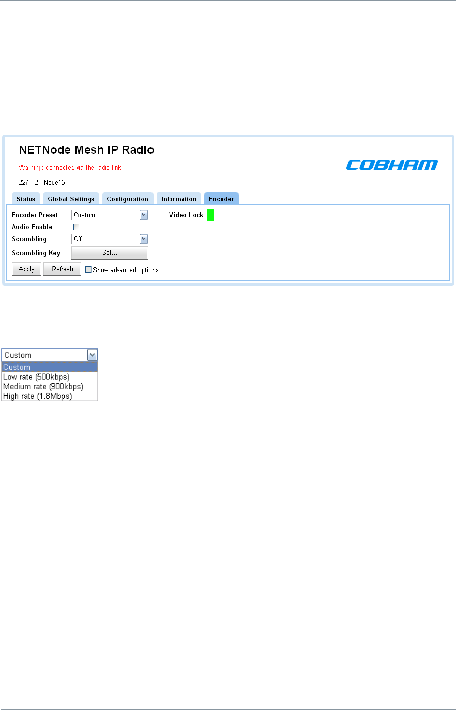Open the Encoder Preset dropdown

(110, 215)
